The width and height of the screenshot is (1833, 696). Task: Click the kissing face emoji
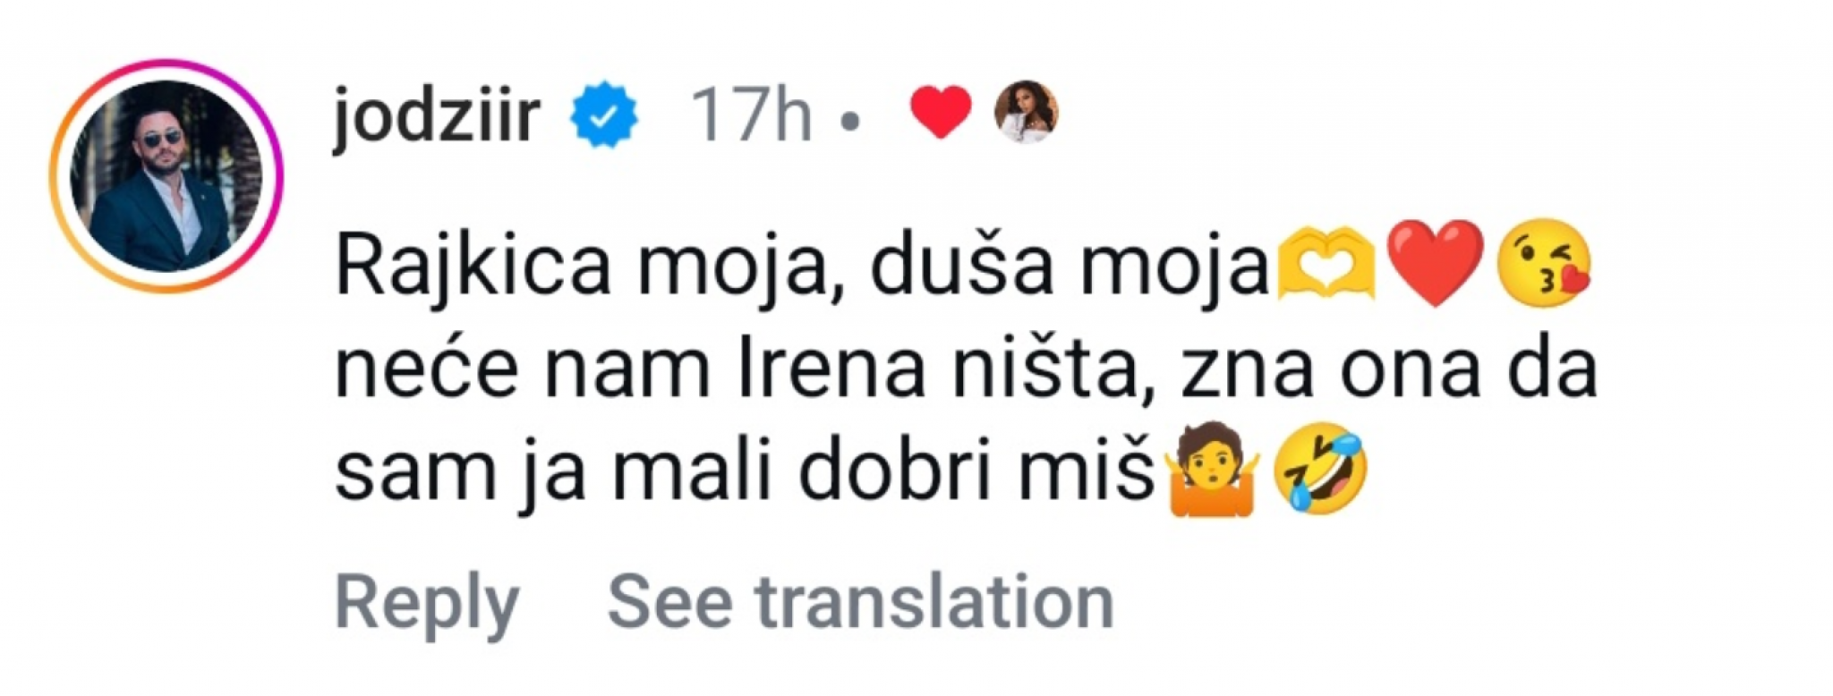[x=1544, y=263]
